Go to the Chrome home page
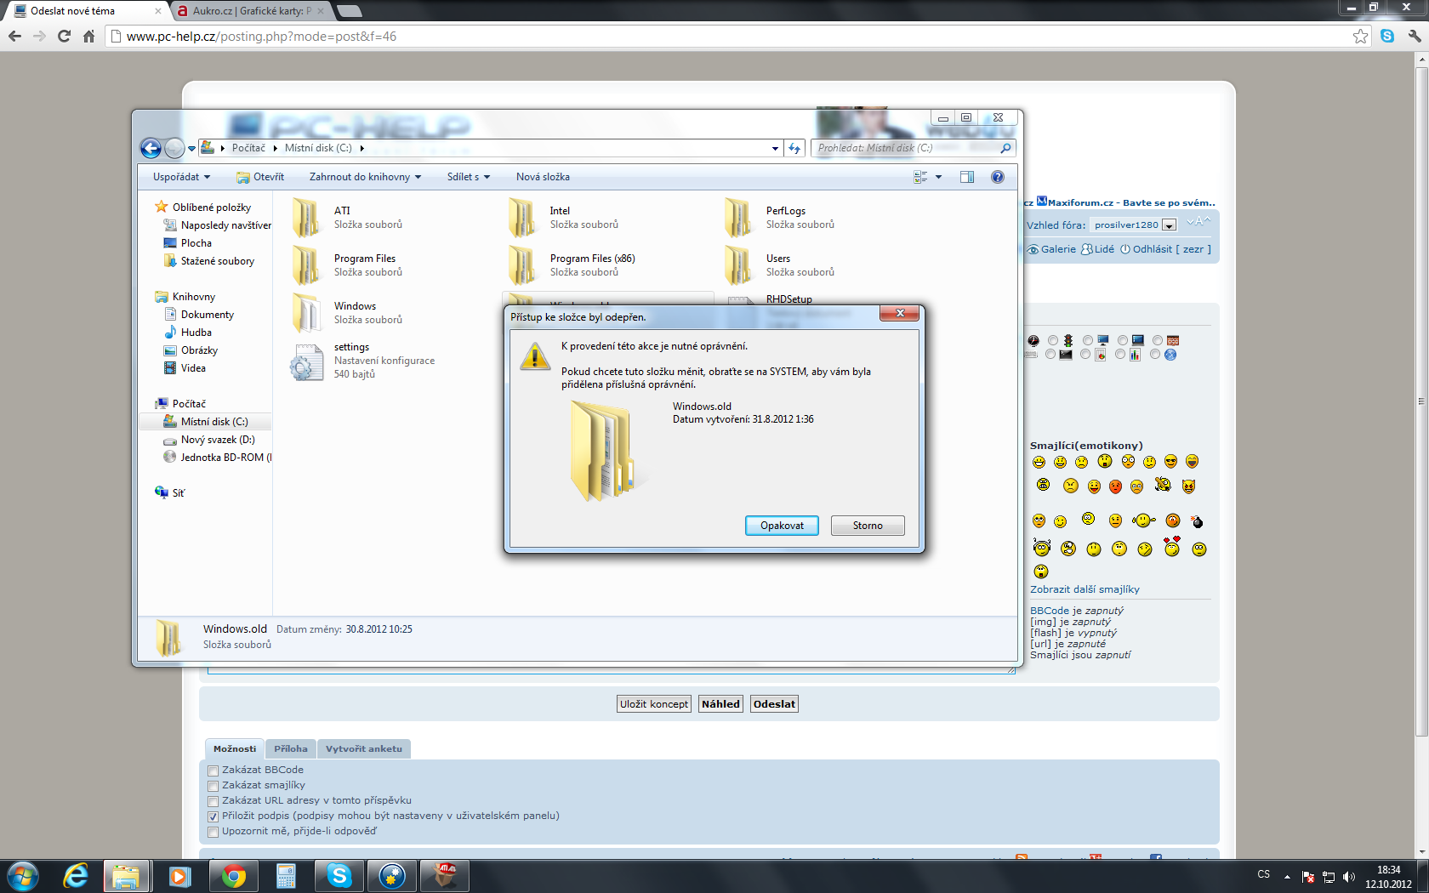Image resolution: width=1429 pixels, height=893 pixels. [x=88, y=36]
